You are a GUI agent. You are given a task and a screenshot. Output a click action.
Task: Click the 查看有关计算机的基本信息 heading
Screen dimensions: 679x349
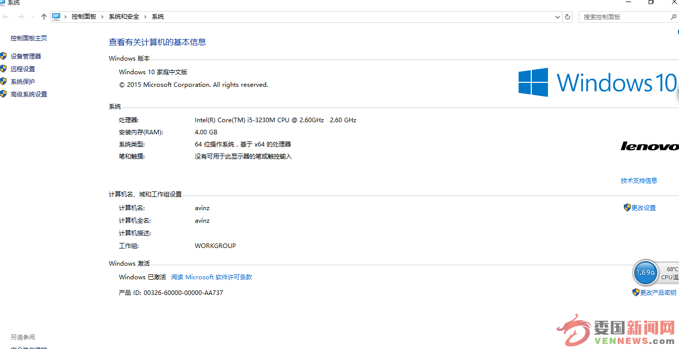point(157,42)
